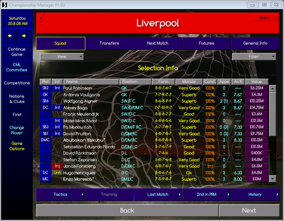Click the Int flag for Matei Mirel Radoi
Screen dimensions: 284x221
[57, 121]
